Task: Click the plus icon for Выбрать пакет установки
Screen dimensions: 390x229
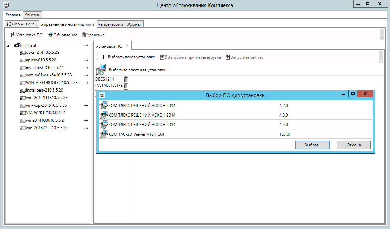Action: 104,57
